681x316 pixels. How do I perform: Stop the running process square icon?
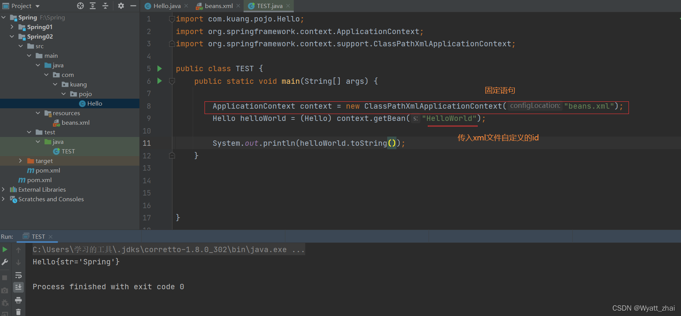pos(5,278)
